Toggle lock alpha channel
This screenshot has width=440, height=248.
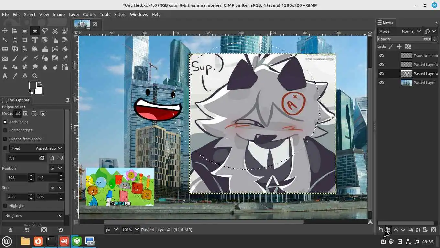pyautogui.click(x=408, y=46)
